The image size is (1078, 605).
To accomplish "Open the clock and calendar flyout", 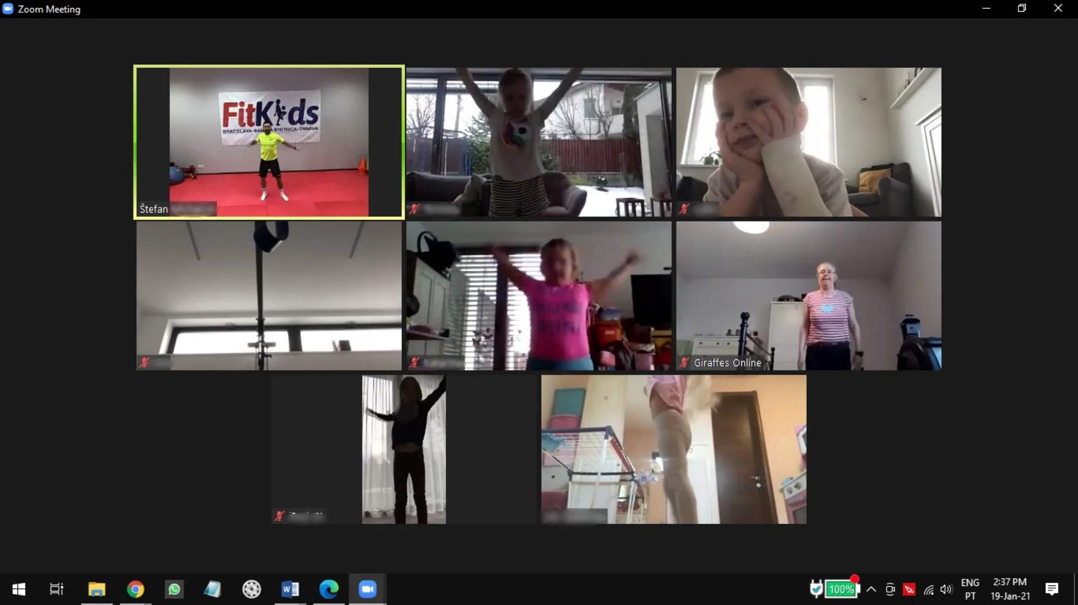I will 1010,589.
